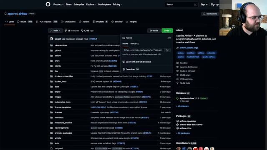
Task: Click the clone URL text field
Action: [x=143, y=50]
